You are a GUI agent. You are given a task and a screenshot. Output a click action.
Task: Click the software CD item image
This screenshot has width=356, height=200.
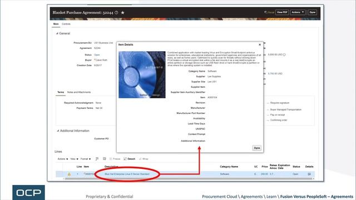(142, 74)
